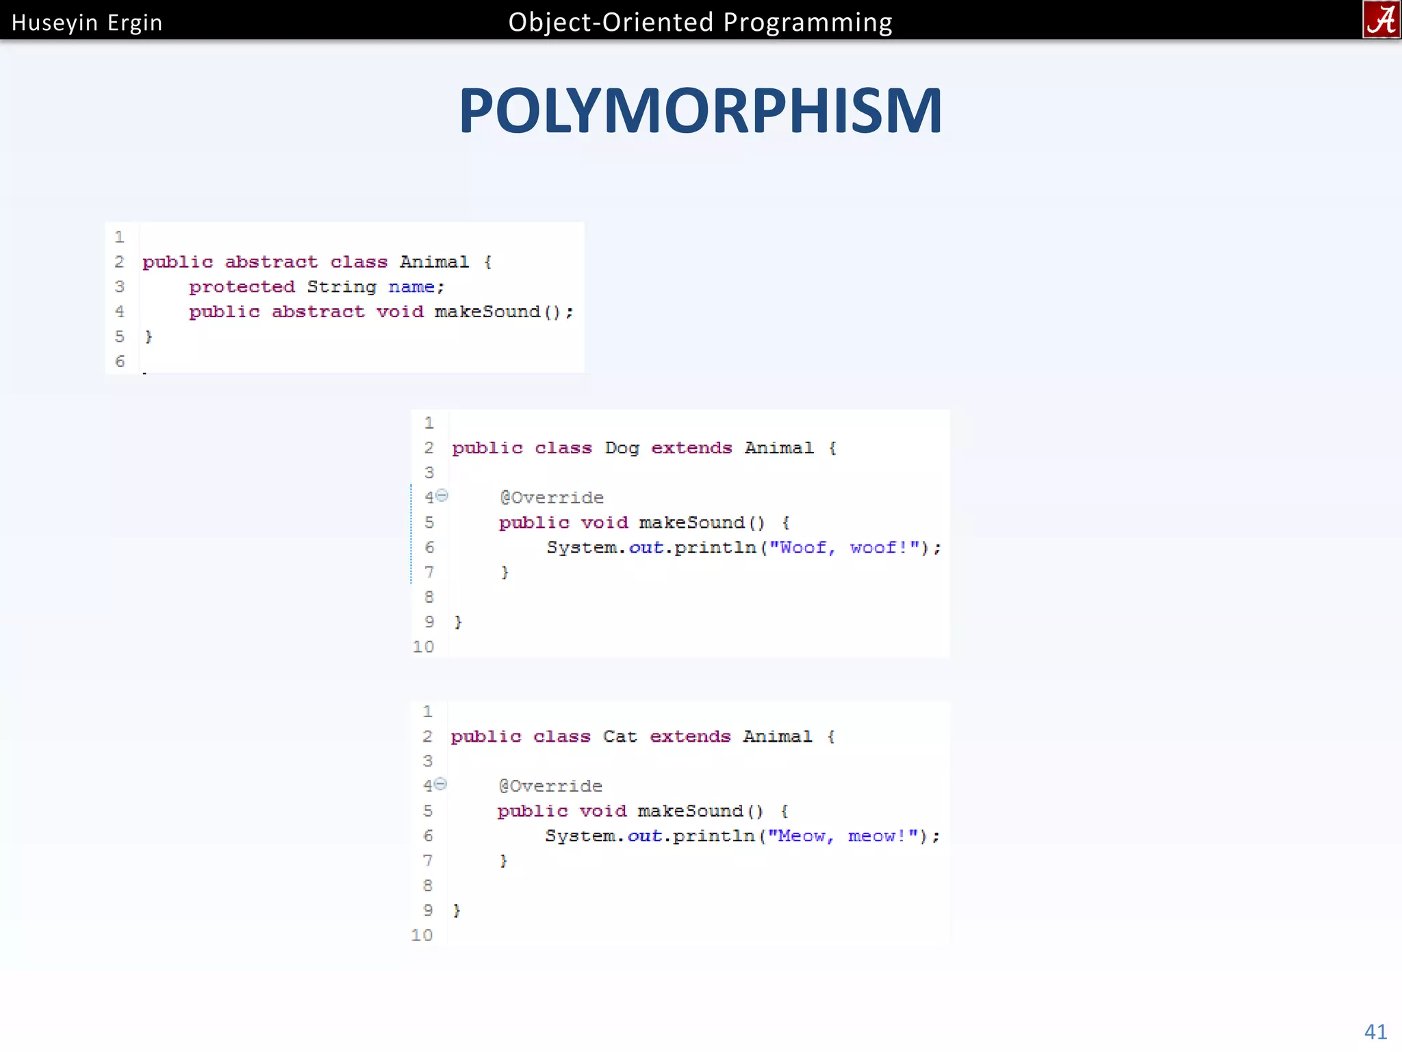This screenshot has width=1402, height=1052.
Task: Collapse the Cat makeSound fold marker
Action: (441, 784)
